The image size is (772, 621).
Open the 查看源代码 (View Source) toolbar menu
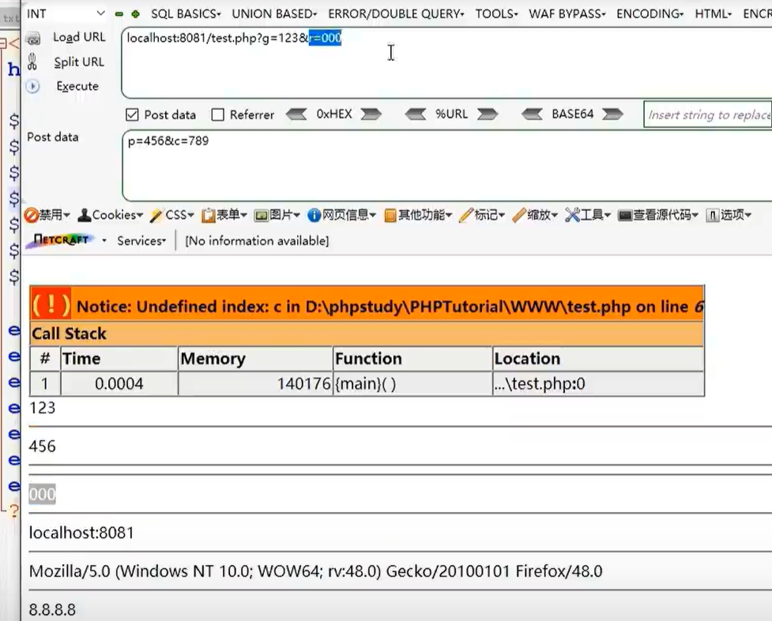(x=658, y=215)
